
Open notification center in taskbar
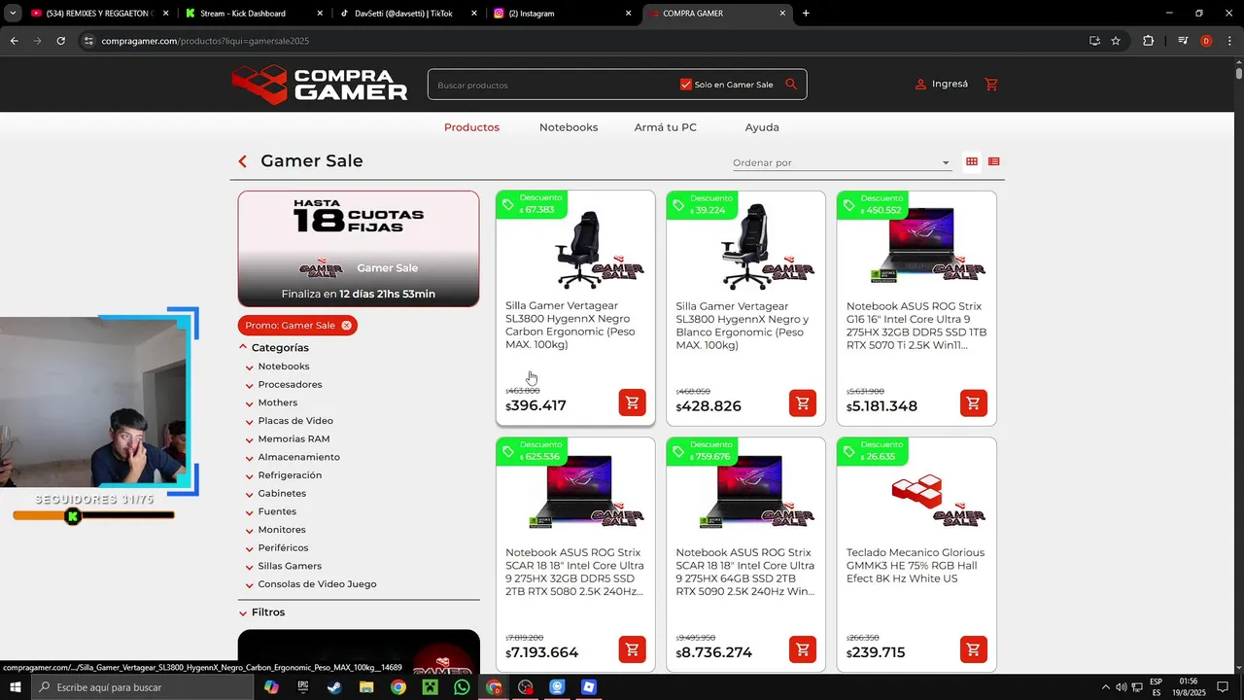[1223, 687]
